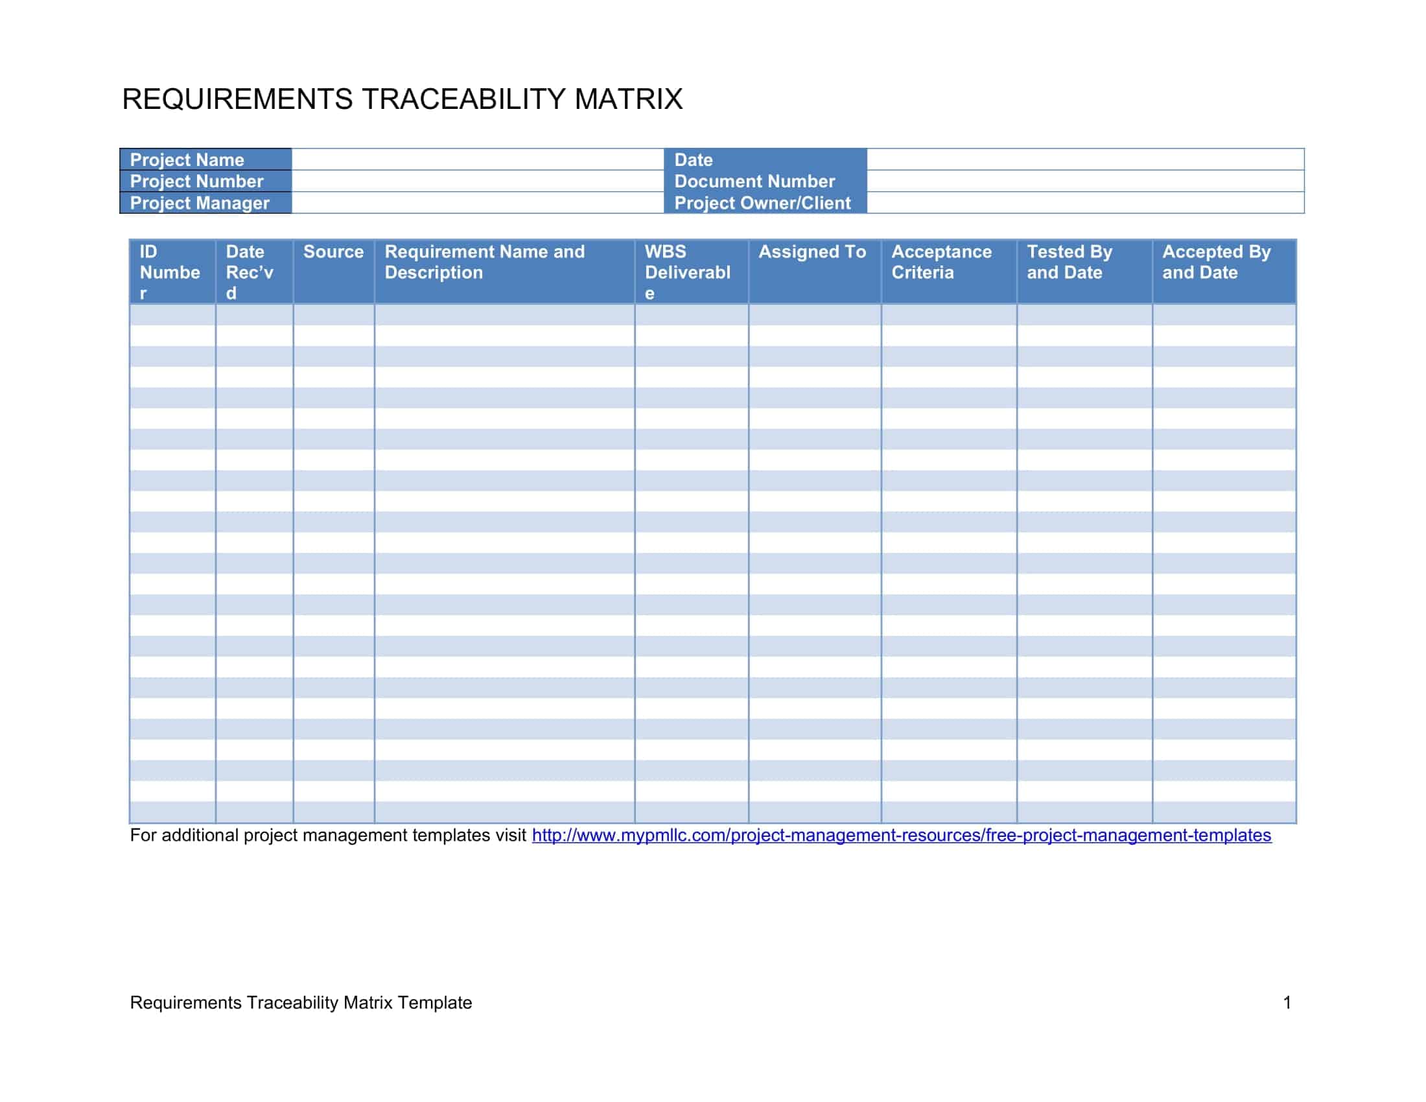
Task: Select the Acceptance Criteria column header
Action: pyautogui.click(x=949, y=272)
